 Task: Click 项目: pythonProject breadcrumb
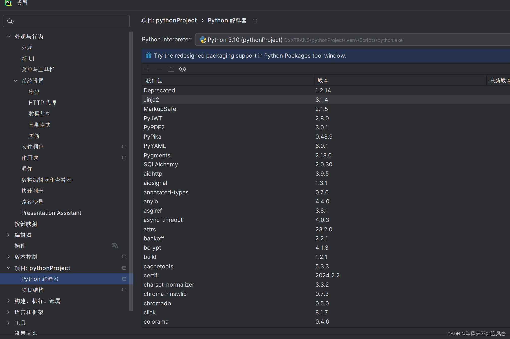pos(169,21)
